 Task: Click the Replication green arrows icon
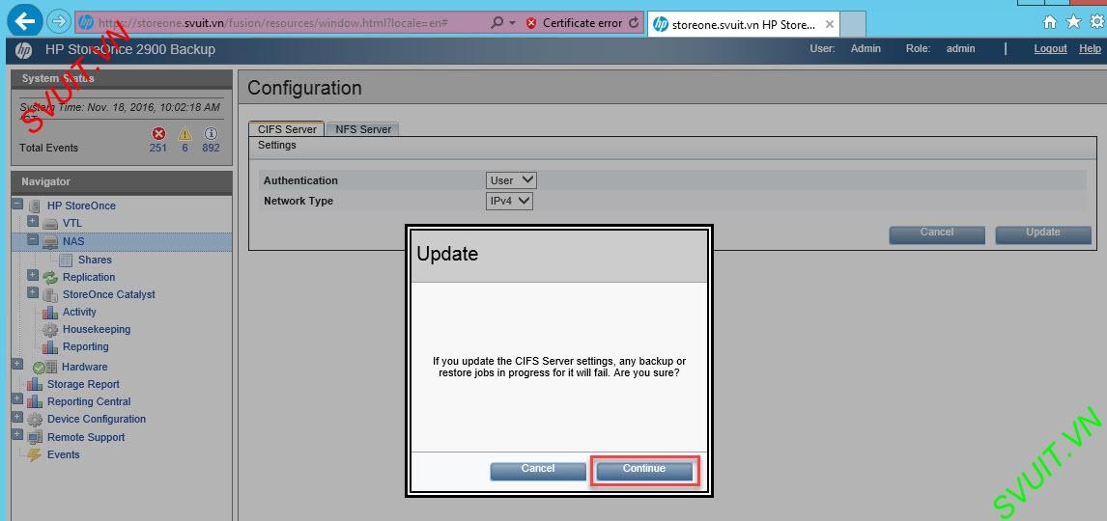point(50,277)
